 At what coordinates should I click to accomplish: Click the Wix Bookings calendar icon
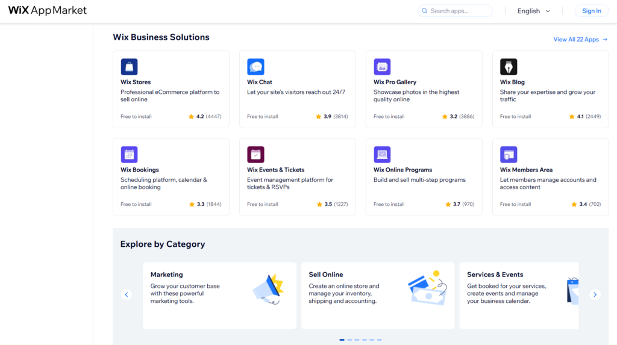click(x=129, y=155)
